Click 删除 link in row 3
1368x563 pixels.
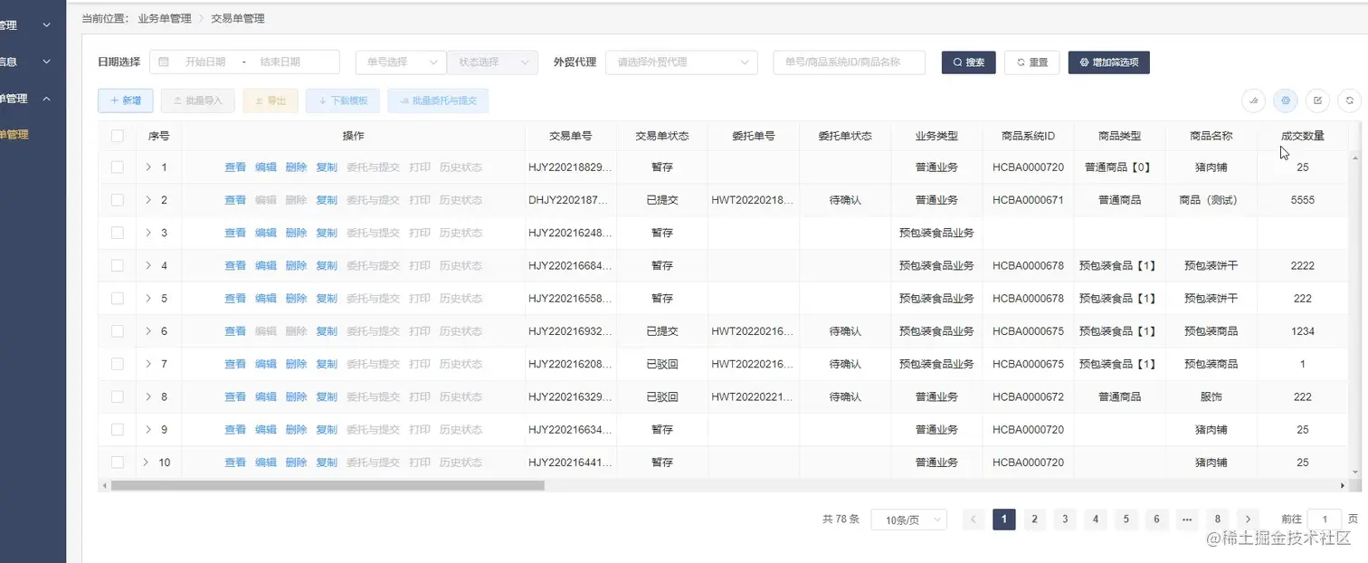point(297,233)
